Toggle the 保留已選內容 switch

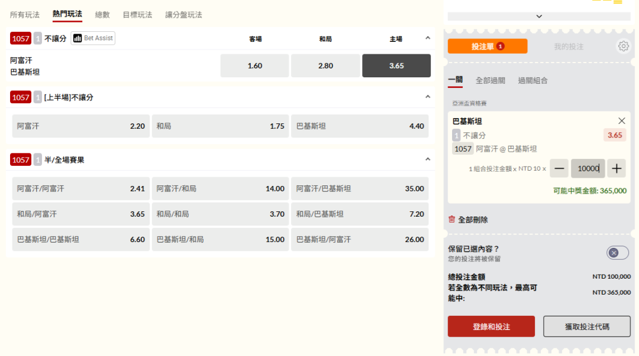617,253
